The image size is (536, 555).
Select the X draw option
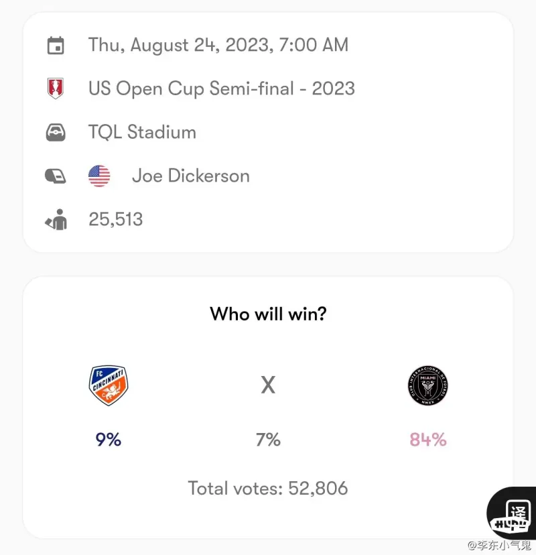pyautogui.click(x=268, y=385)
